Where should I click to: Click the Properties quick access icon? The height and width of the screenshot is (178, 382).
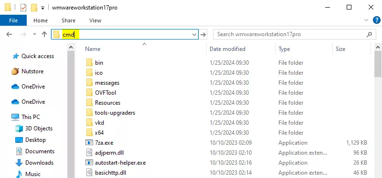click(x=23, y=8)
